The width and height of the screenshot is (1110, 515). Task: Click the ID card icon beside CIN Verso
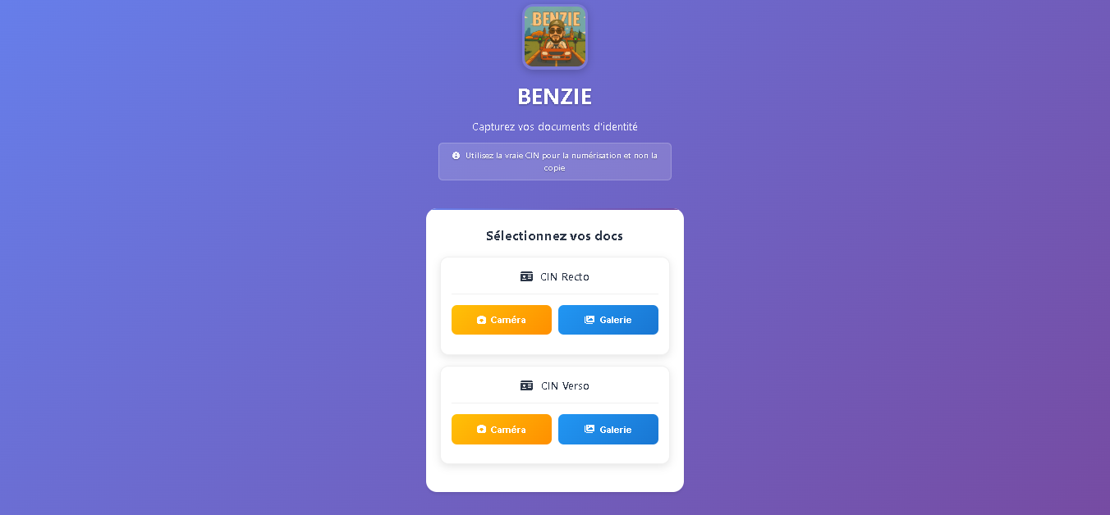pyautogui.click(x=527, y=385)
